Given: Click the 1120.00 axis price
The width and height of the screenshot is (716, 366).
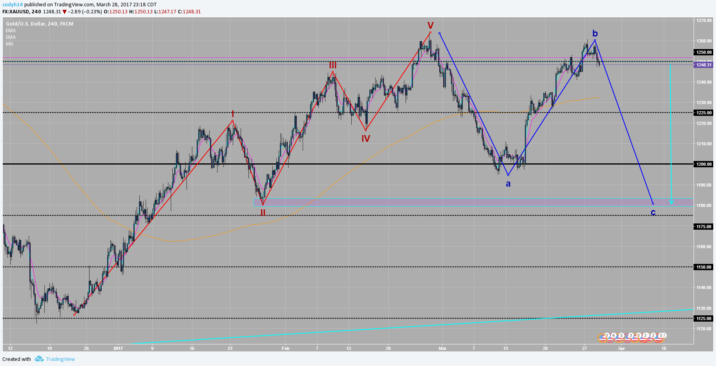Looking at the screenshot, I should coord(704,329).
